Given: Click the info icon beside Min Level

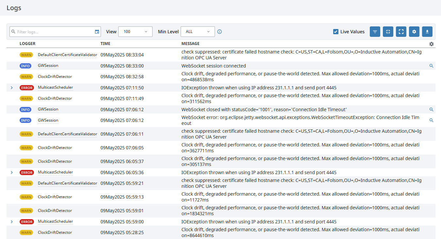Looking at the screenshot, I should coord(219,32).
